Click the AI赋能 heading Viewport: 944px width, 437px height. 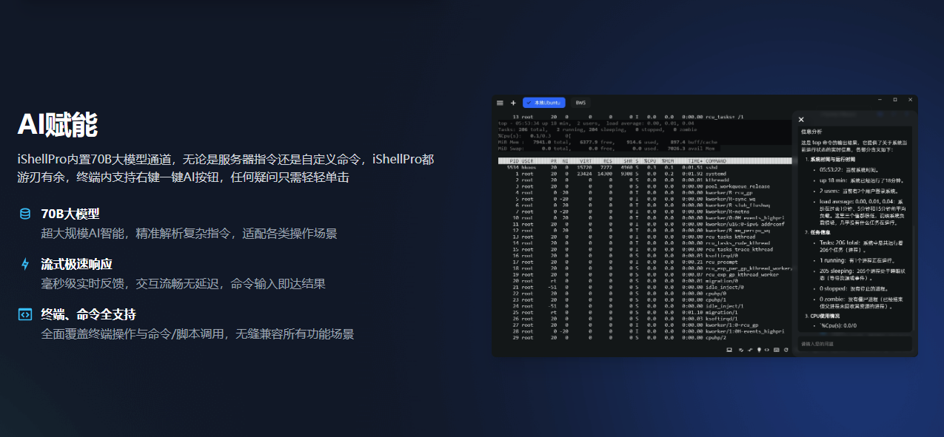pyautogui.click(x=58, y=124)
